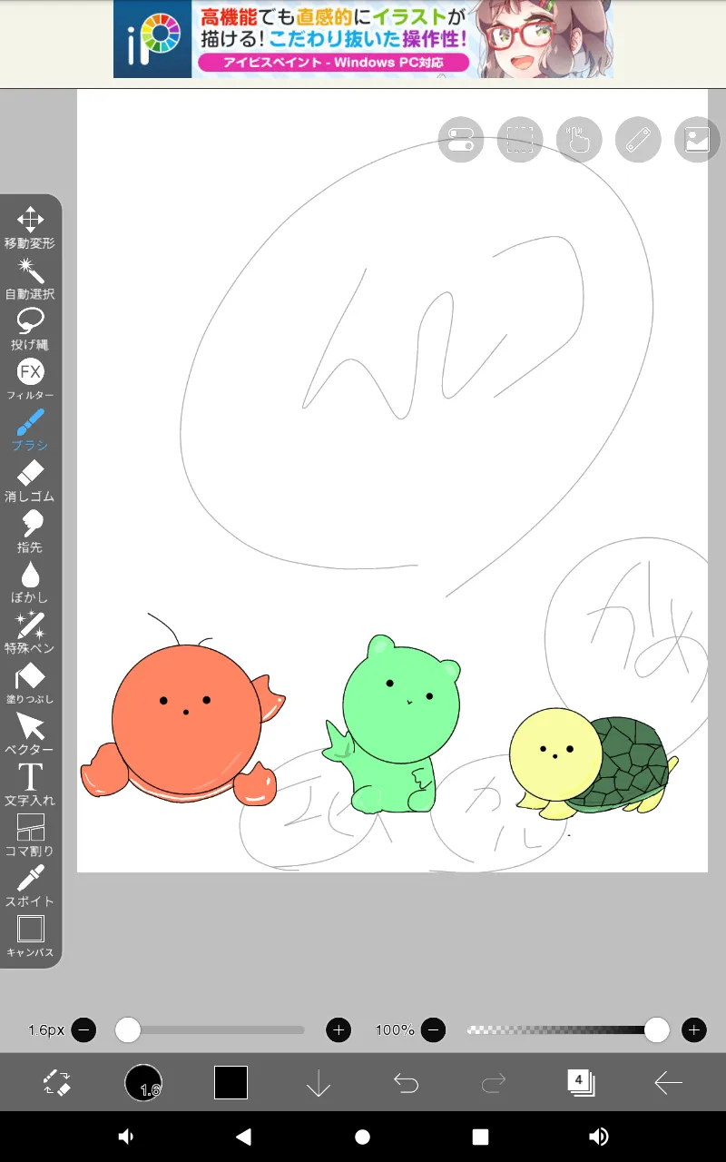Open the ibisPaint Windows PC ad banner
The image size is (726, 1162).
363,39
